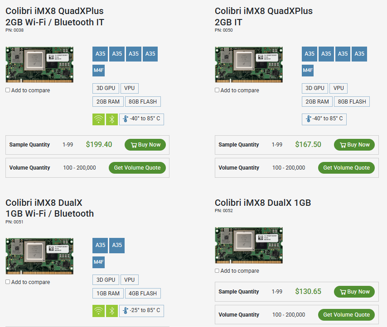
Task: Click the $130.65 price
Action: [x=308, y=292]
